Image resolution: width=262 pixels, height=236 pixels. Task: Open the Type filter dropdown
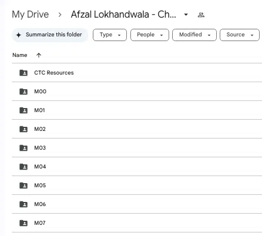tap(110, 35)
